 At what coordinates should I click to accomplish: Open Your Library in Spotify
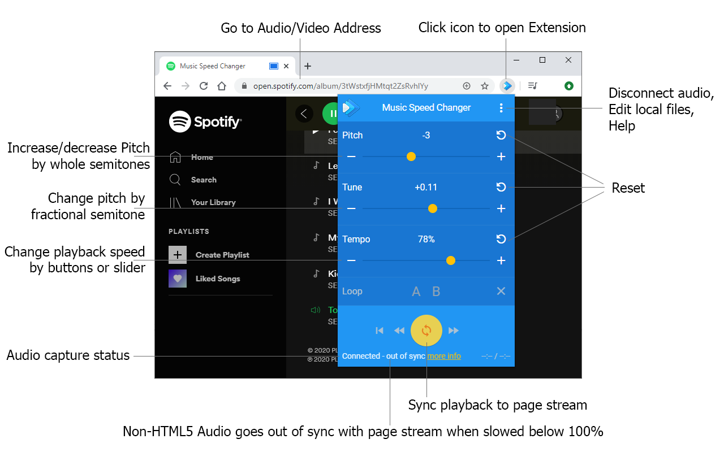point(202,202)
